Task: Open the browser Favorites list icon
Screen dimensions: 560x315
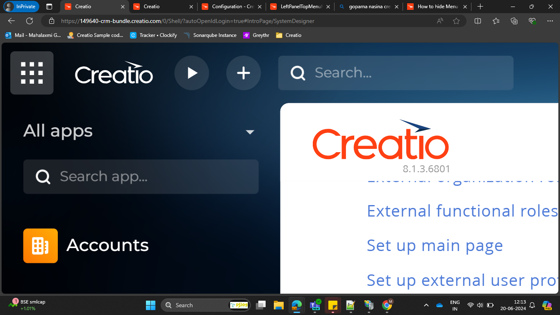Action: 496,21
